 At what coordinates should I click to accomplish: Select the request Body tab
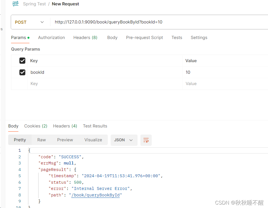point(112,38)
